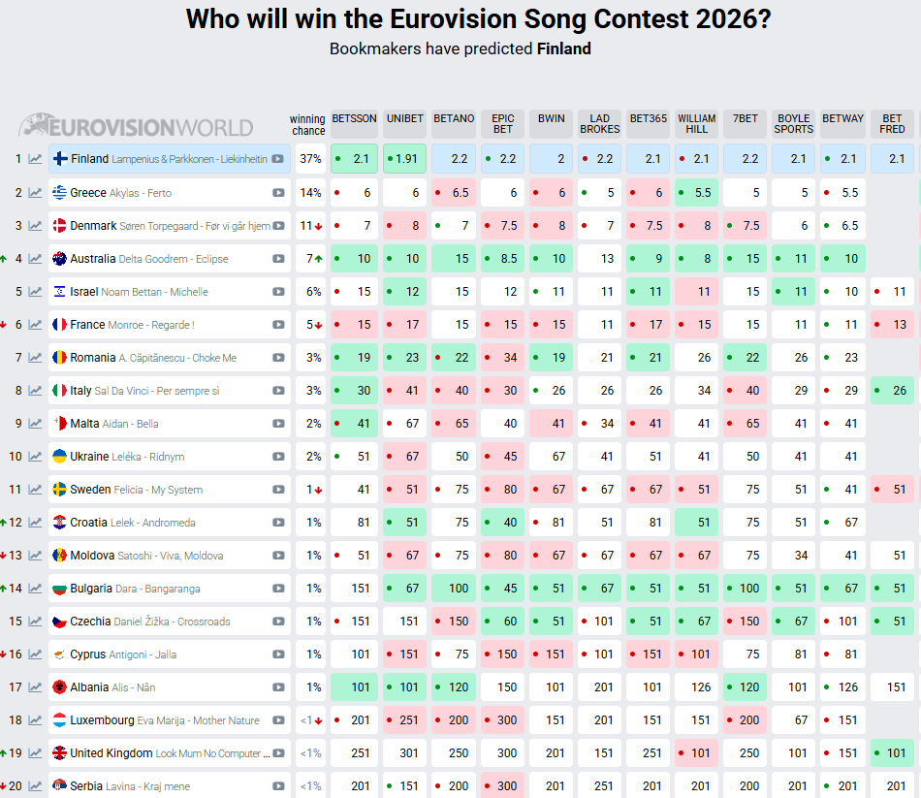Click Moldova's BoyleSports odds 34
The image size is (921, 798).
pyautogui.click(x=794, y=556)
